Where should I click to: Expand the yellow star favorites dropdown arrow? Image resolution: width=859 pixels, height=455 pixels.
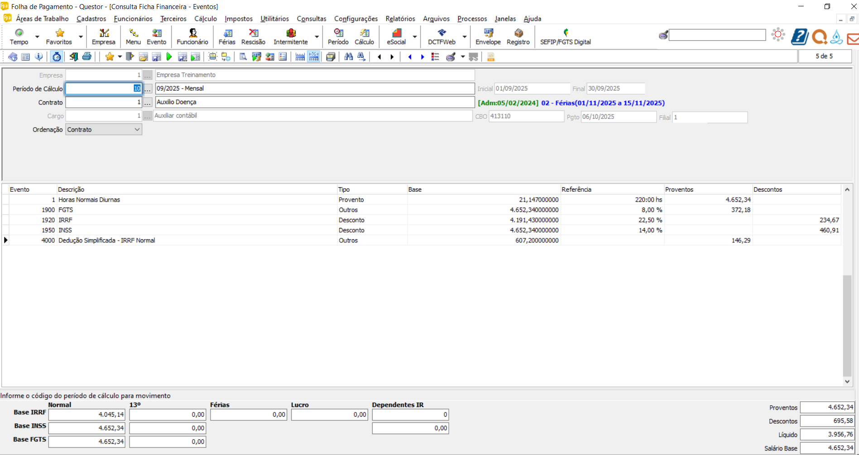click(120, 57)
